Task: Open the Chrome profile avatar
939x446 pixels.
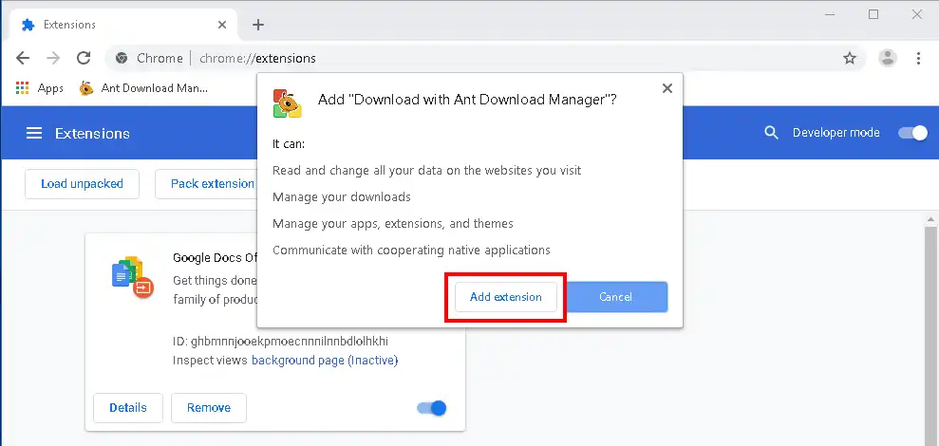Action: [x=888, y=58]
